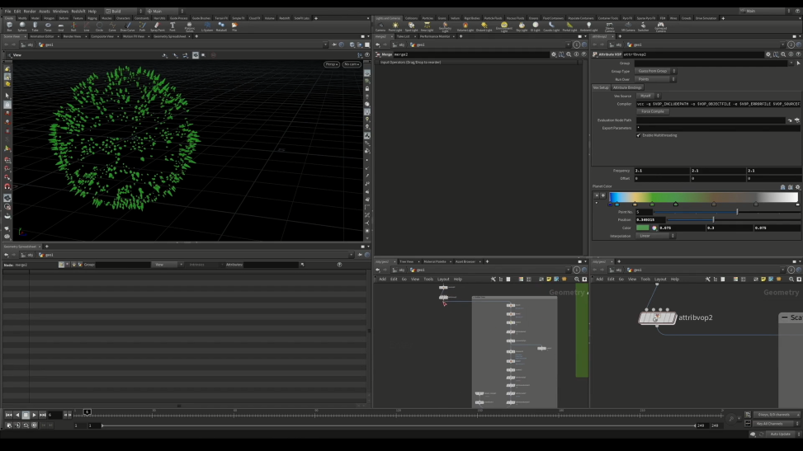Add an Area Light from the shelf

[427, 26]
